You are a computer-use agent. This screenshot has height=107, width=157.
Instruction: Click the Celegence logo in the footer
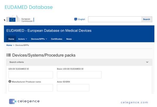(x=24, y=101)
